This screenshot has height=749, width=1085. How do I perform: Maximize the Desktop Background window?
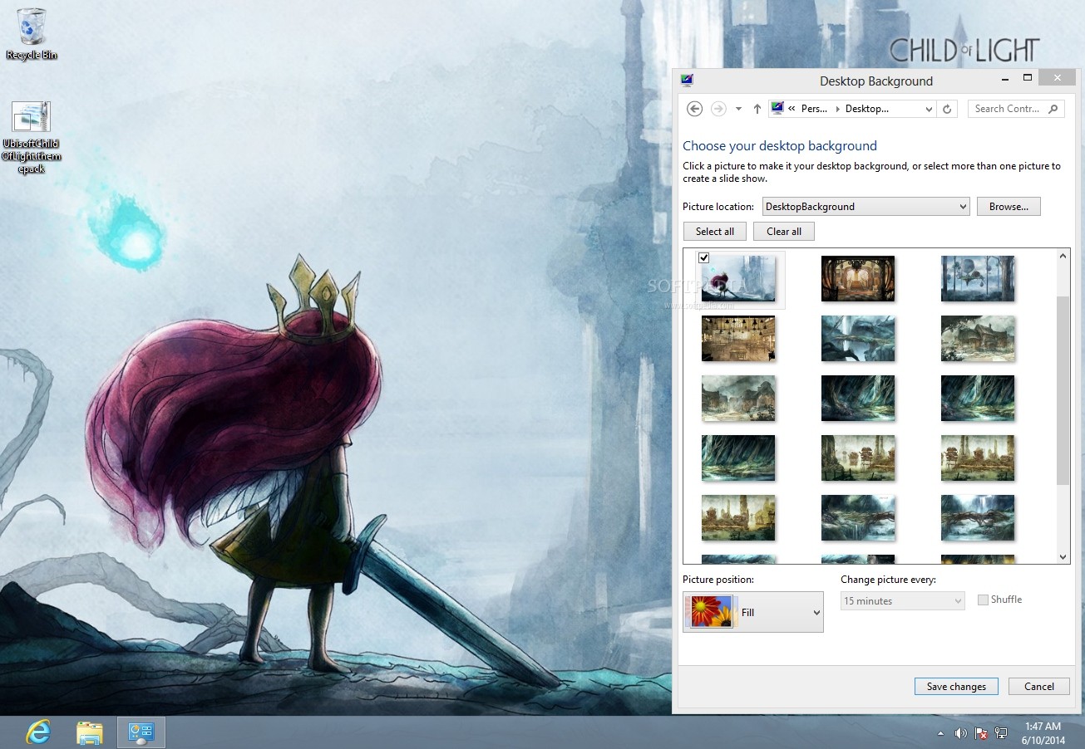[1028, 78]
